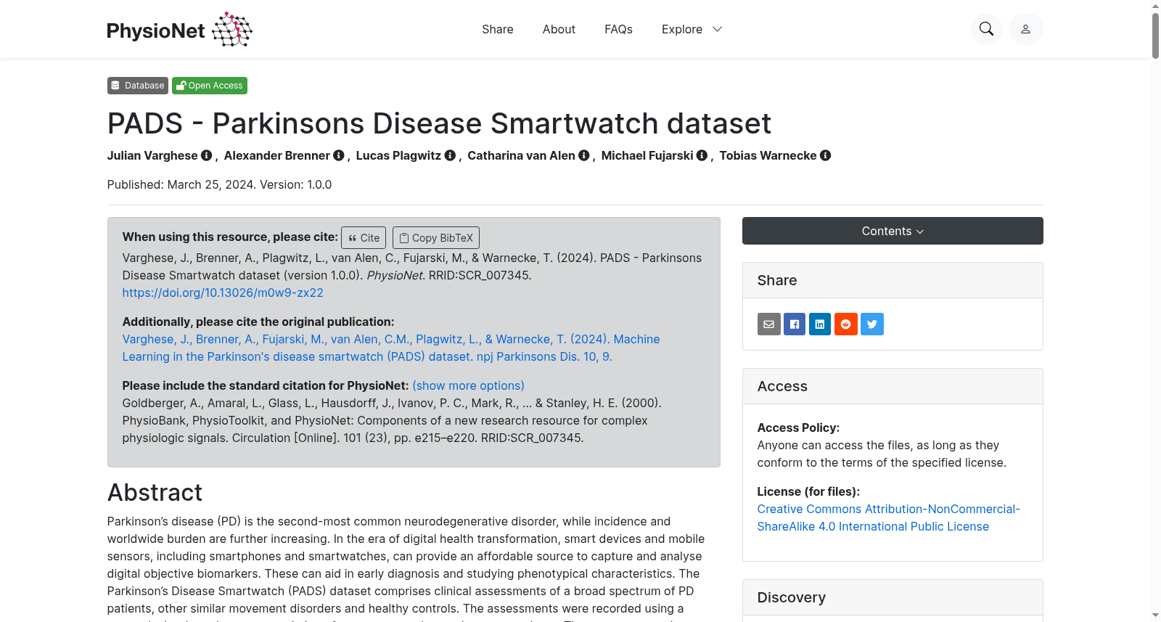Click author name Julian Varghese

click(x=152, y=155)
